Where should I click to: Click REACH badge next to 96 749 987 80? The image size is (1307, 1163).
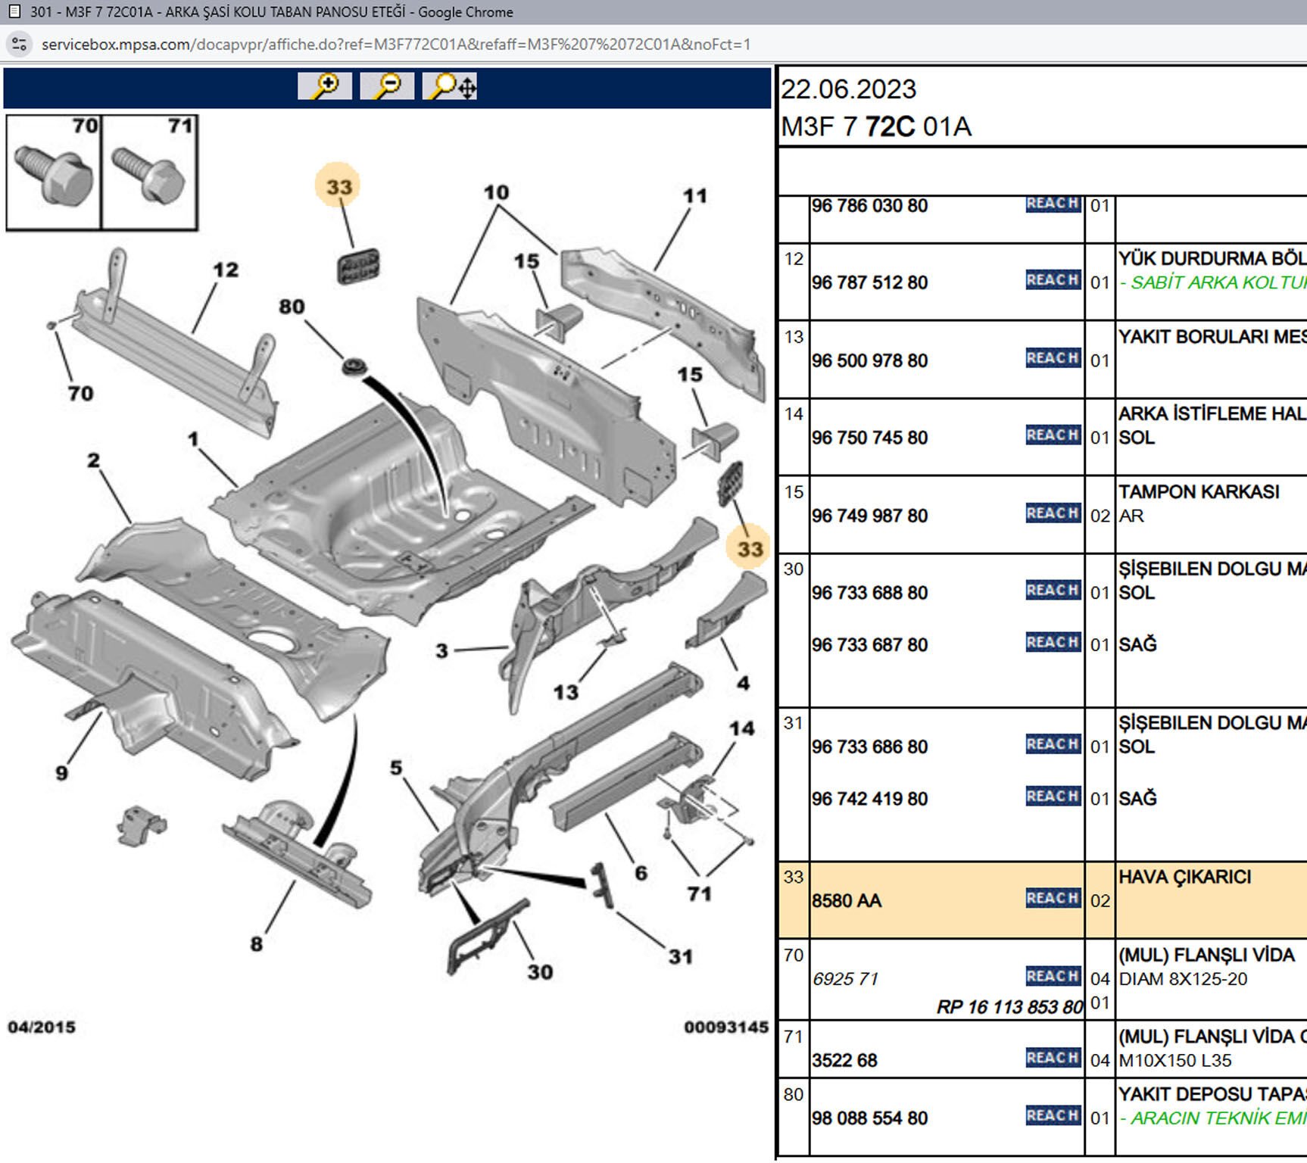(x=1053, y=513)
